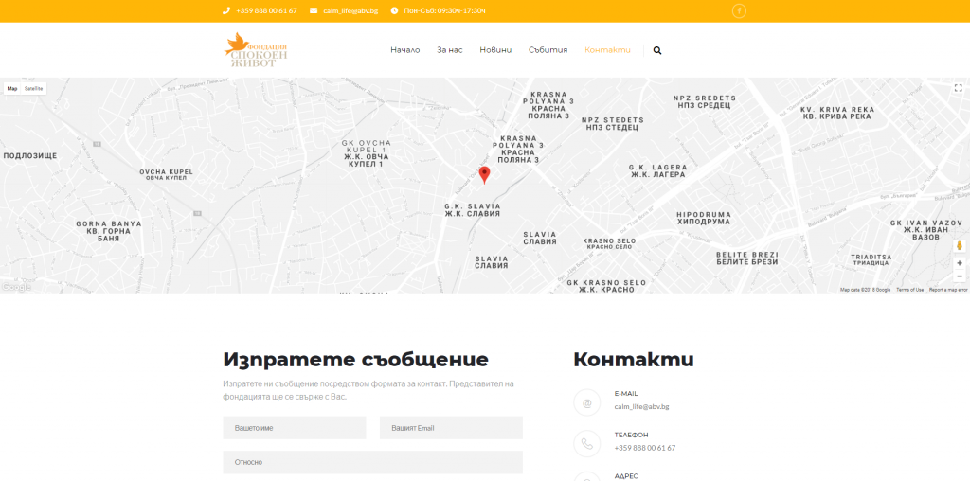Click the Спокоен Живот foundation logo

tap(256, 49)
